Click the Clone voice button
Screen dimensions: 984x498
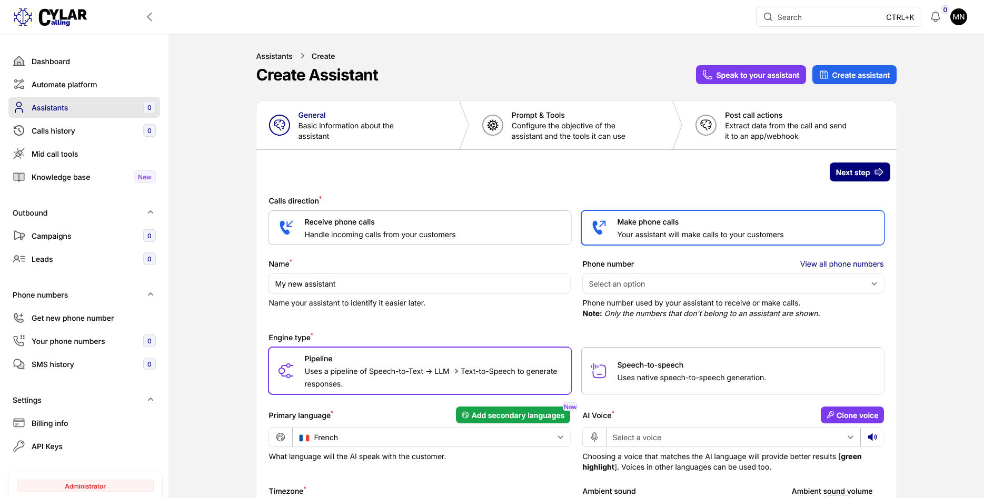(852, 415)
